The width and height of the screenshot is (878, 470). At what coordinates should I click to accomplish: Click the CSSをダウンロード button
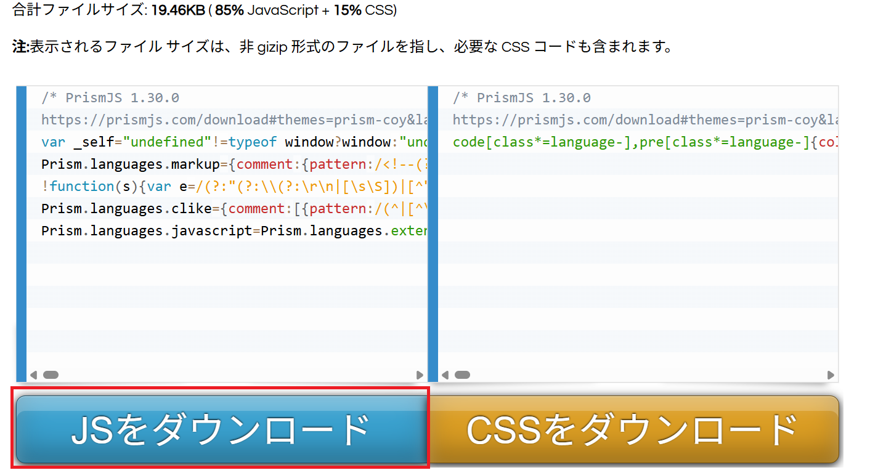(633, 429)
